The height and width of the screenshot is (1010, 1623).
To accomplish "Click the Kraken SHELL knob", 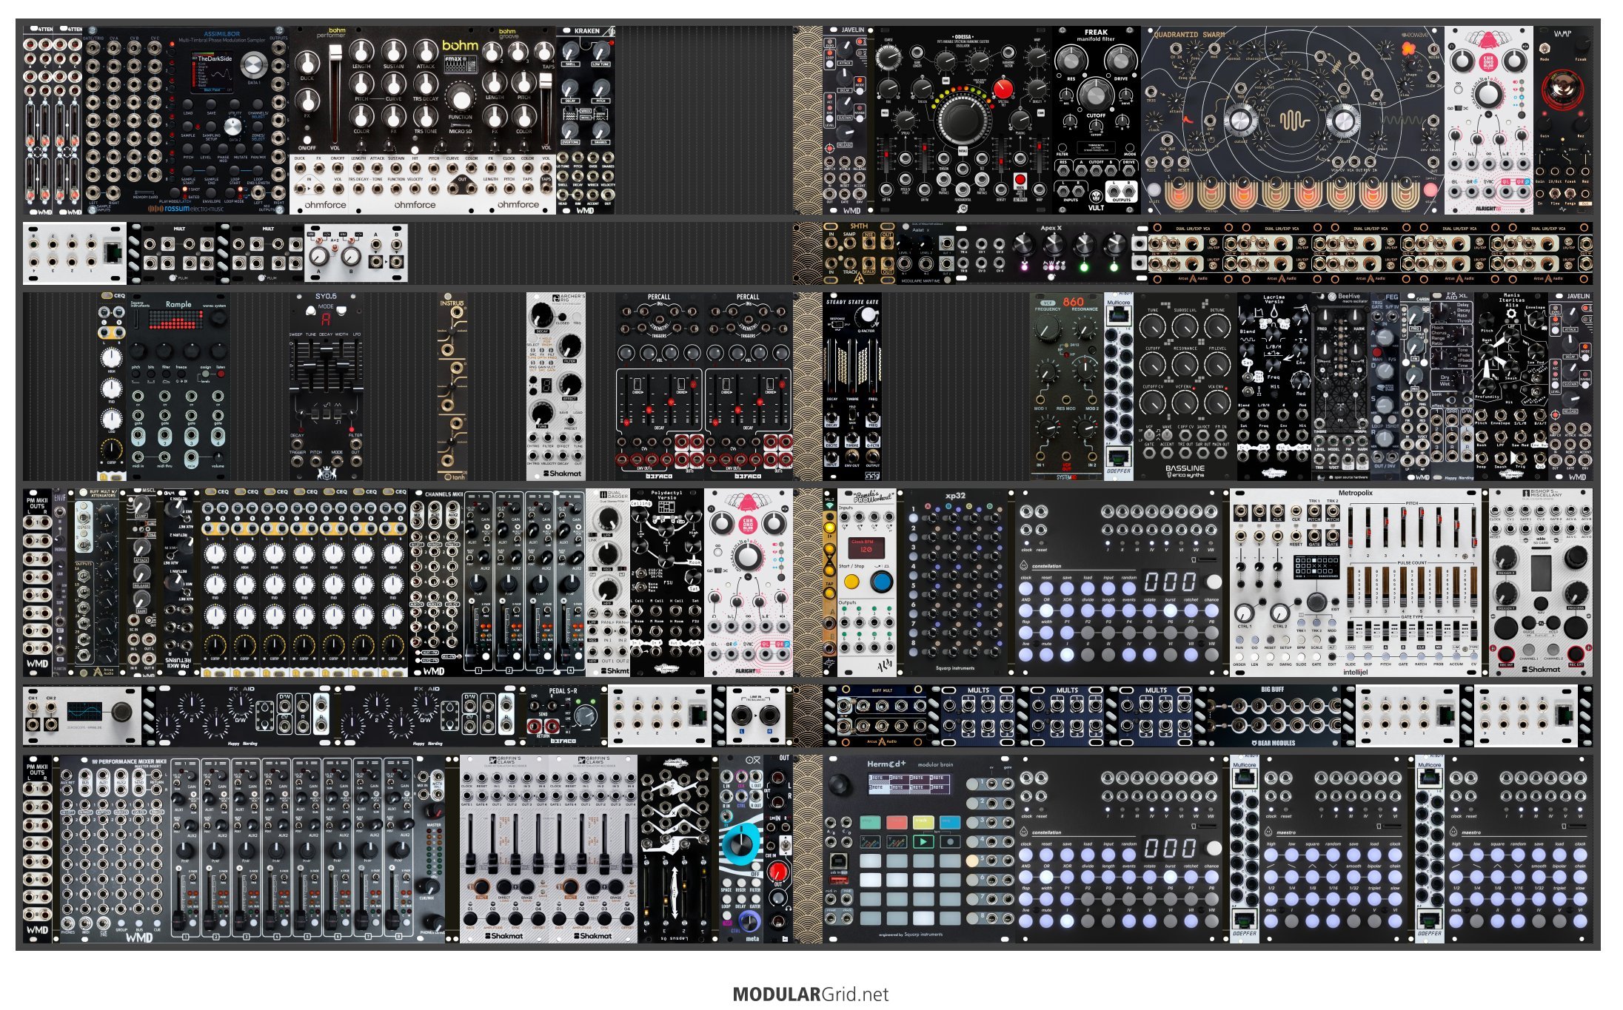I will [x=570, y=50].
